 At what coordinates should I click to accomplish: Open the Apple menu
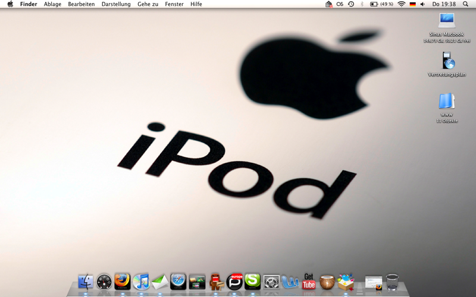(10, 4)
